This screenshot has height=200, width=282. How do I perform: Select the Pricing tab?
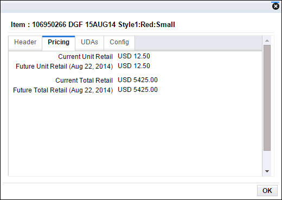pos(59,43)
